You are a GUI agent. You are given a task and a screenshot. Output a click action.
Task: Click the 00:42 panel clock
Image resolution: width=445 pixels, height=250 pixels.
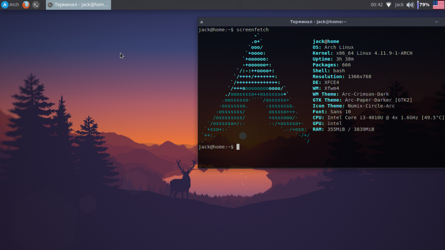pyautogui.click(x=377, y=5)
